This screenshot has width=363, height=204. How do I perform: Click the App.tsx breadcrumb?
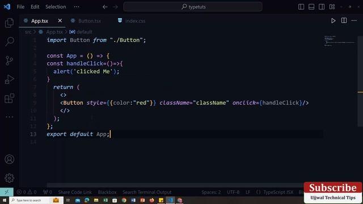click(54, 32)
